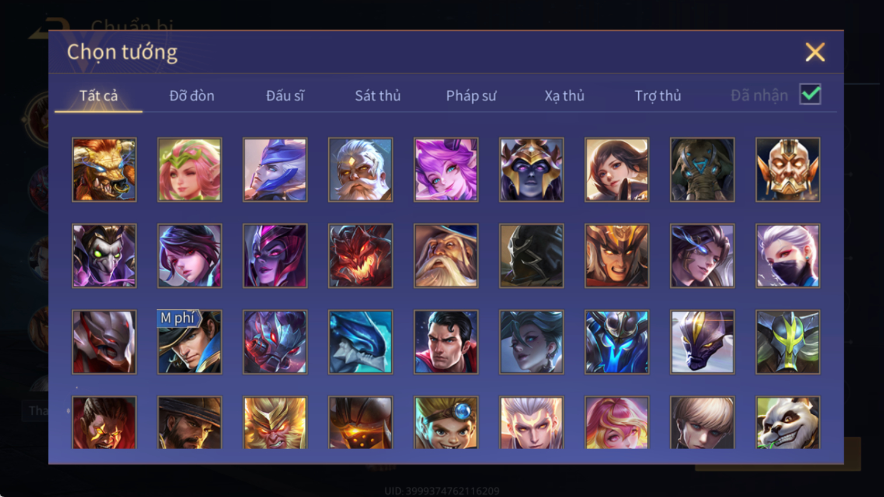Filter heroes by Sát thủ
Screen dimensions: 884x497
pos(378,96)
